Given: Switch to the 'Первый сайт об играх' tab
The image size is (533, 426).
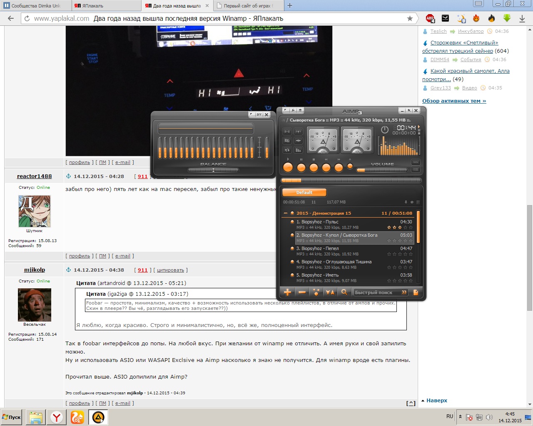Looking at the screenshot, I should [x=247, y=6].
